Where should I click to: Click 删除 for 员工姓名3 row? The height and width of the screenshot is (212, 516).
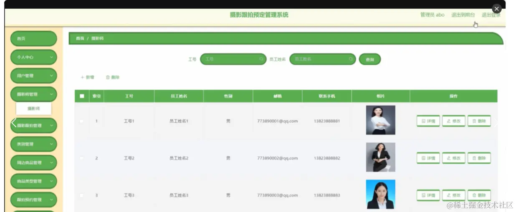tap(479, 195)
